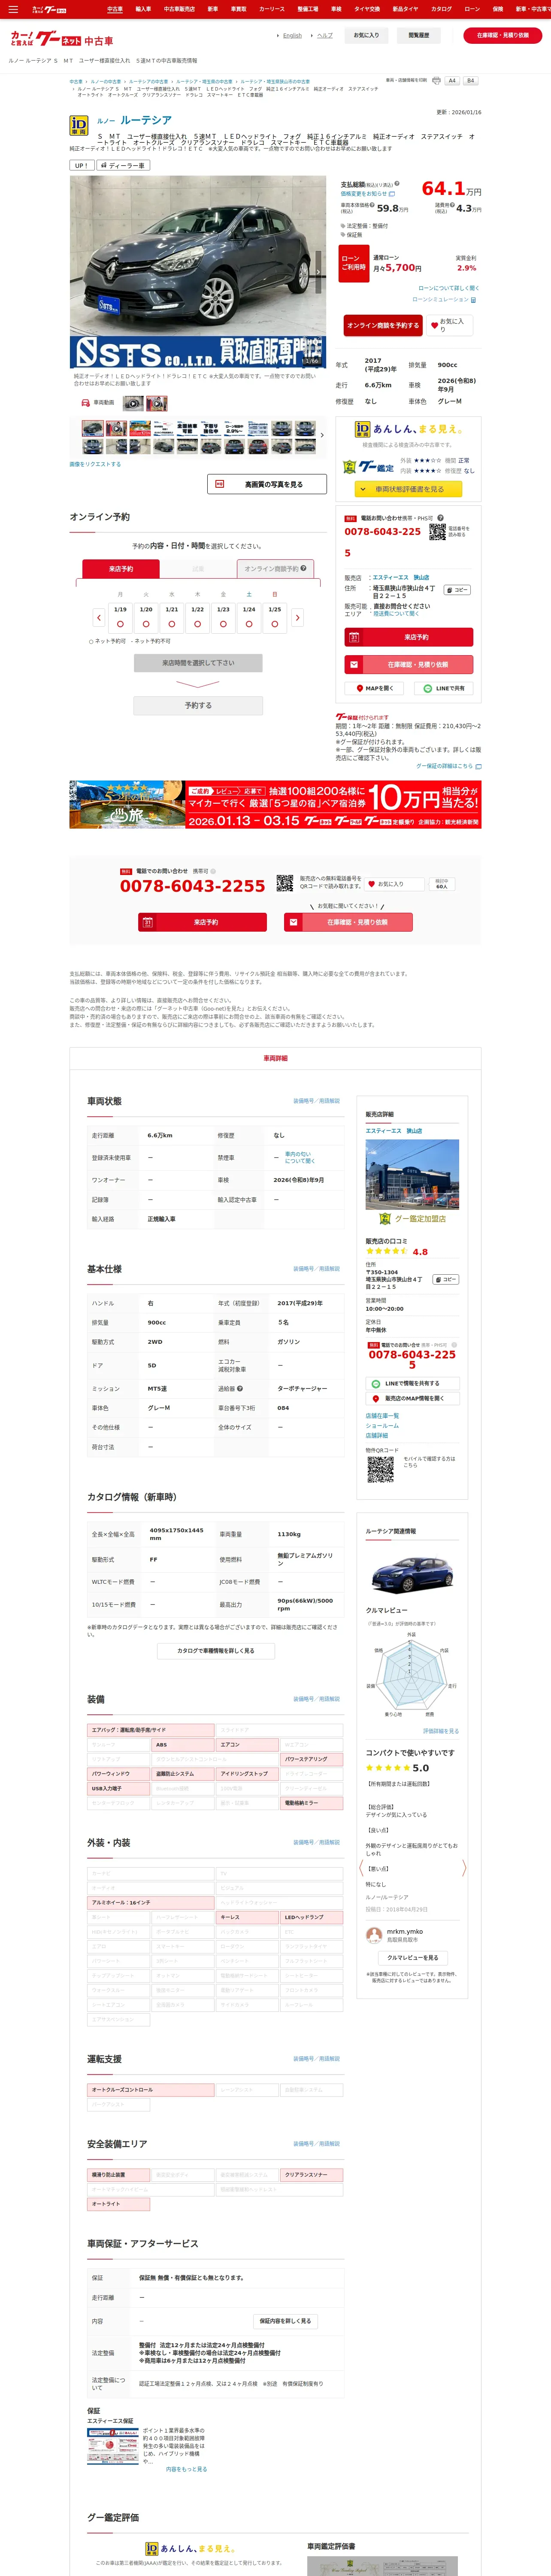Select the 1/20 date radio circle
This screenshot has width=551, height=2576.
[146, 623]
